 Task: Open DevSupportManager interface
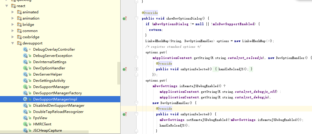coord(51,87)
